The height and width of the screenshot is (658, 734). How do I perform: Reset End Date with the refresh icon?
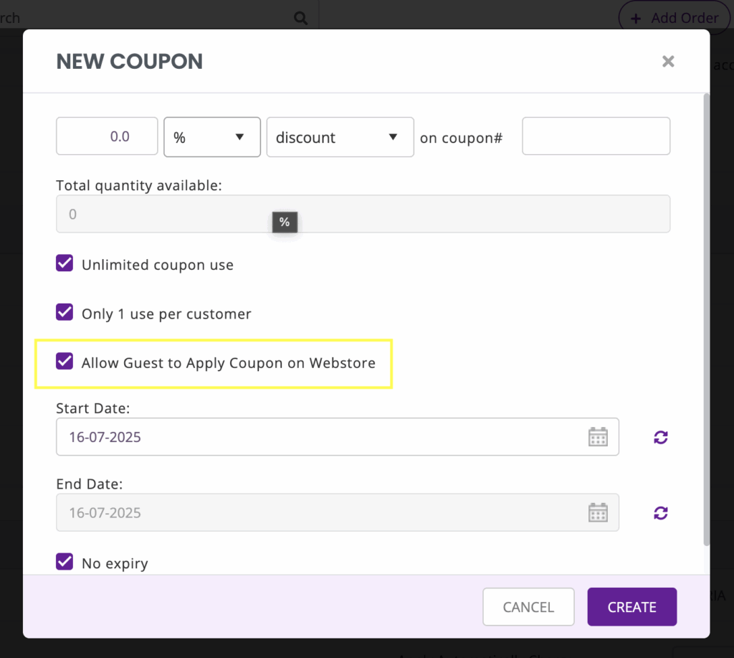[x=660, y=513]
